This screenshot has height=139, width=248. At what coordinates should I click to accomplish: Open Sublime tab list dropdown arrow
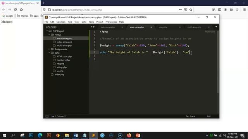click(216, 27)
